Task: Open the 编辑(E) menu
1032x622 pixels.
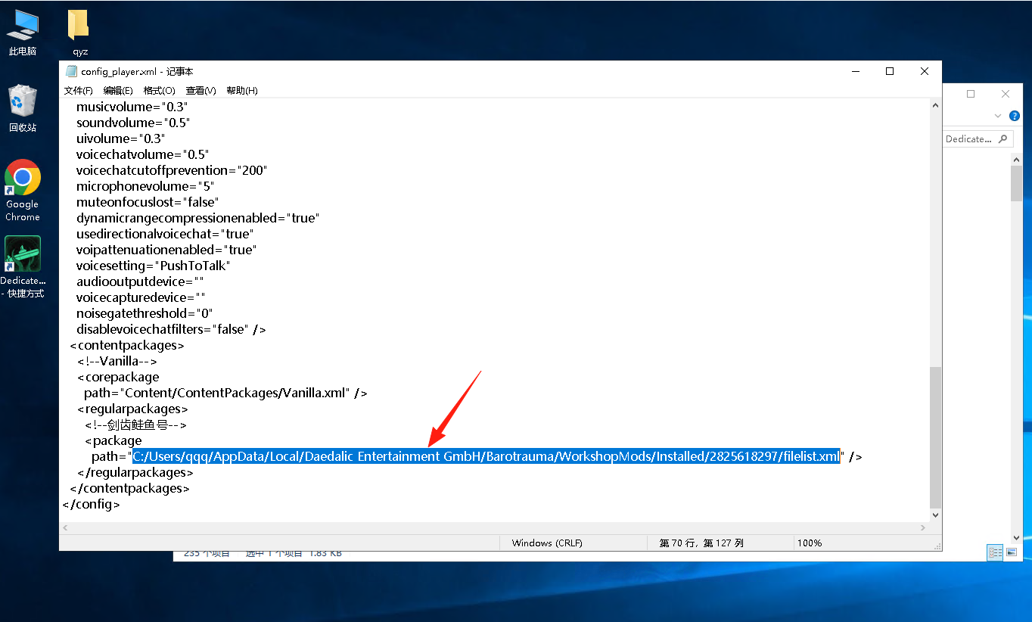Action: tap(118, 90)
